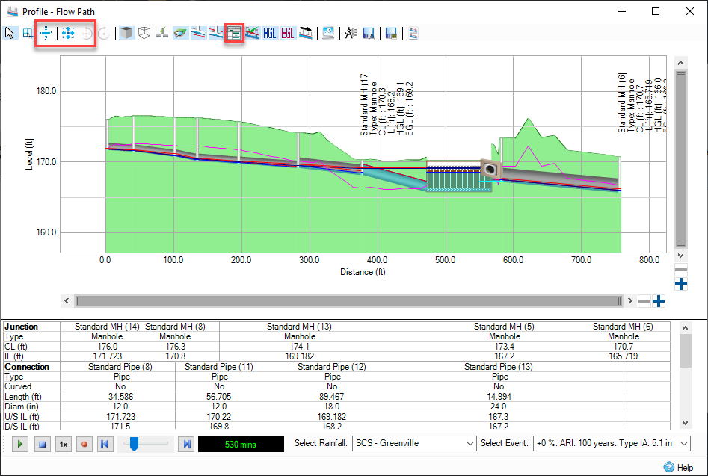The width and height of the screenshot is (708, 476).
Task: Click the 1x playback speed button
Action: pos(64,445)
